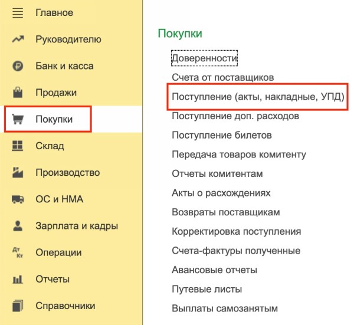The height and width of the screenshot is (325, 354).
Task: Select Авансовые отчеты link
Action: [x=214, y=270]
